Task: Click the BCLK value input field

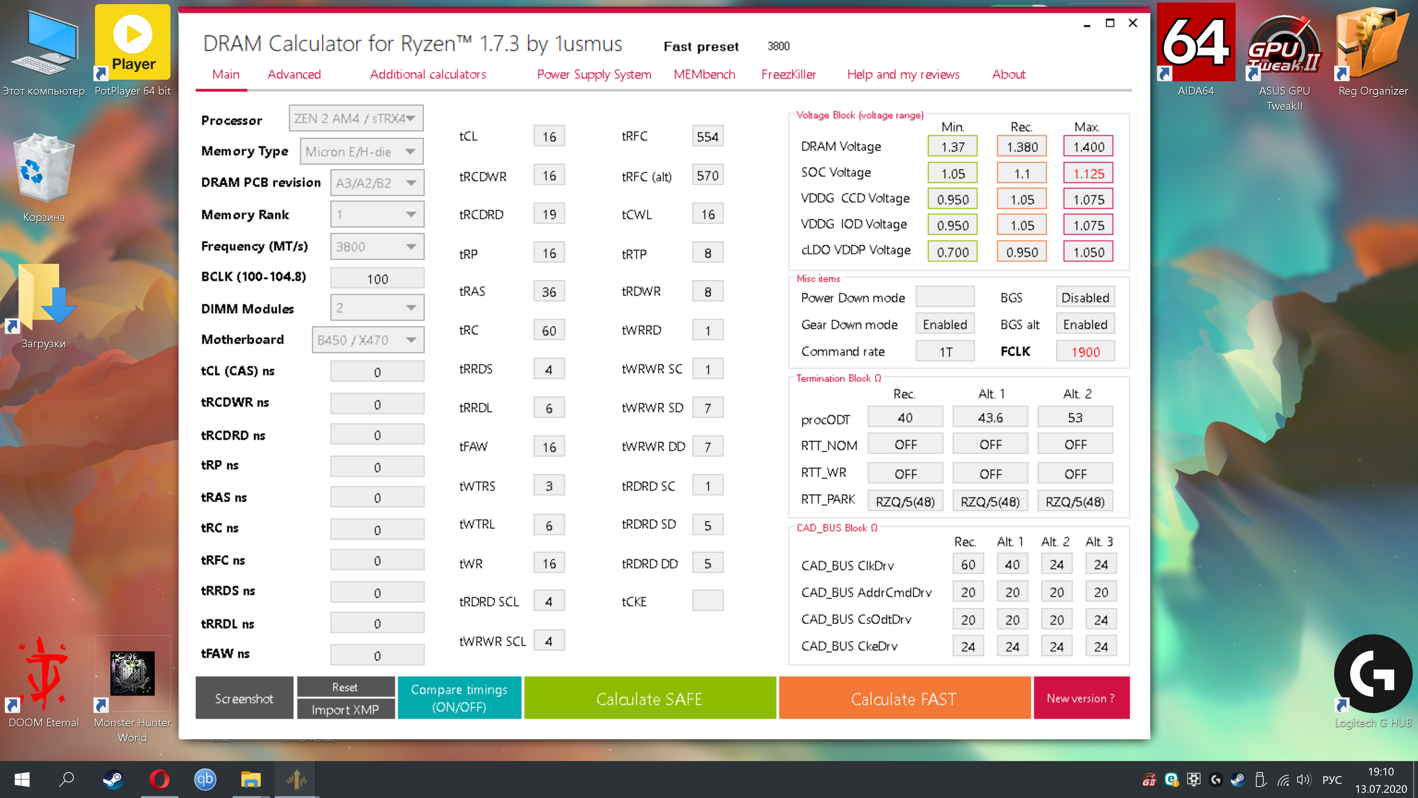Action: tap(377, 279)
